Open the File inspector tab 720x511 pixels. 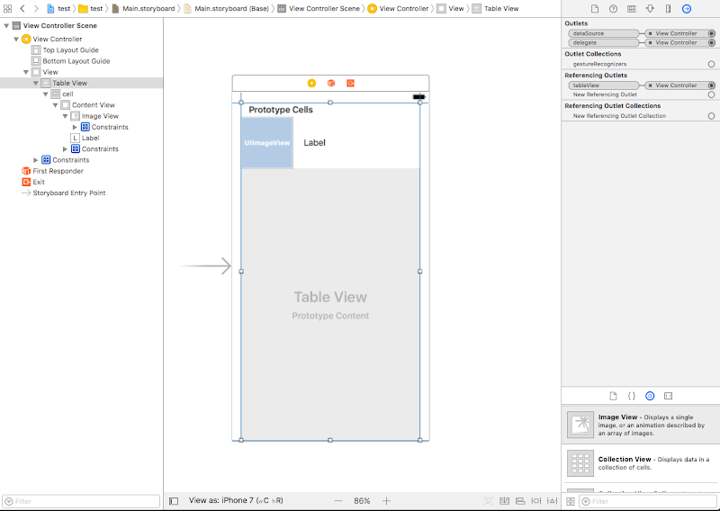(x=595, y=9)
